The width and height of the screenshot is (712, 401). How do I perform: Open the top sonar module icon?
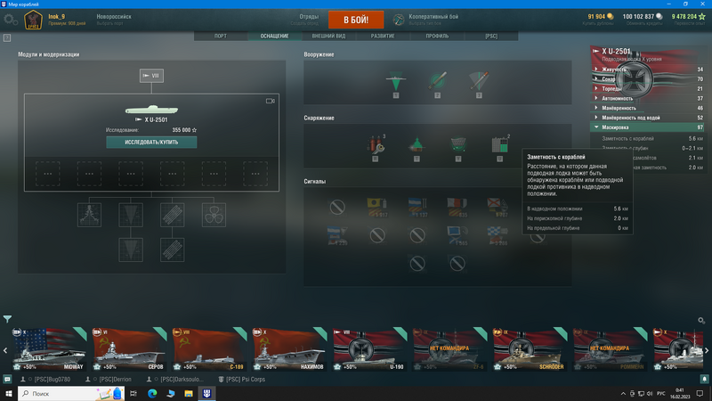[131, 215]
